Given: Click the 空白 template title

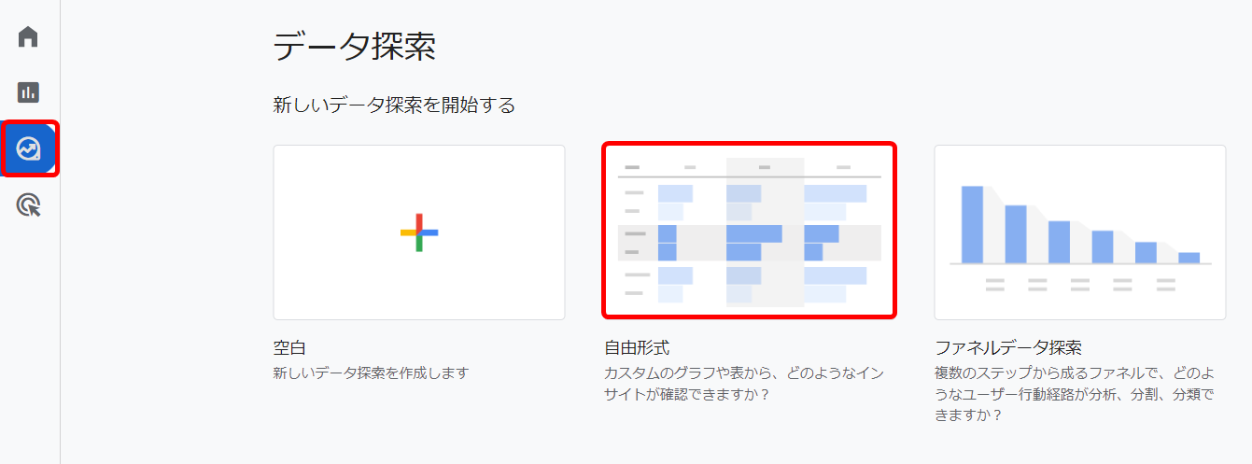Looking at the screenshot, I should click(x=289, y=348).
